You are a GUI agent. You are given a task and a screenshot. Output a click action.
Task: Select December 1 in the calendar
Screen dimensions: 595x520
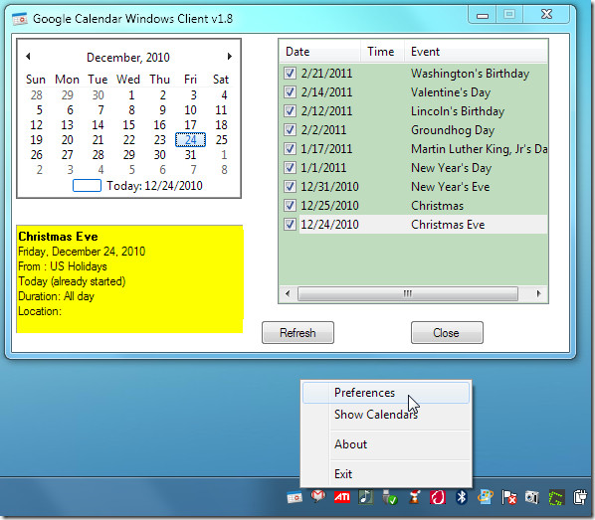pos(131,94)
